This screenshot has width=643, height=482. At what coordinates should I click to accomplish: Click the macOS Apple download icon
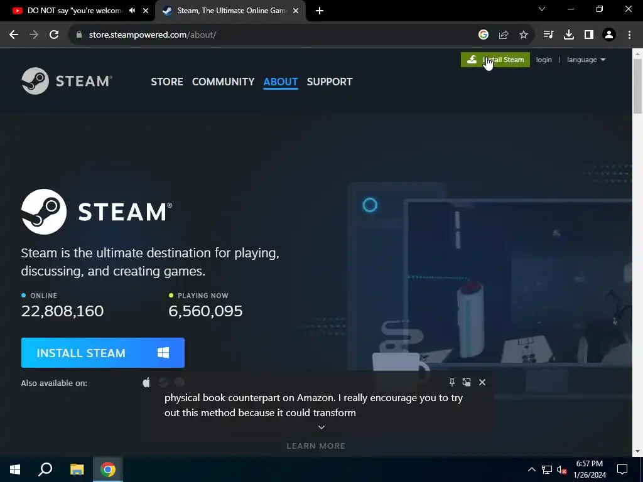click(x=146, y=383)
